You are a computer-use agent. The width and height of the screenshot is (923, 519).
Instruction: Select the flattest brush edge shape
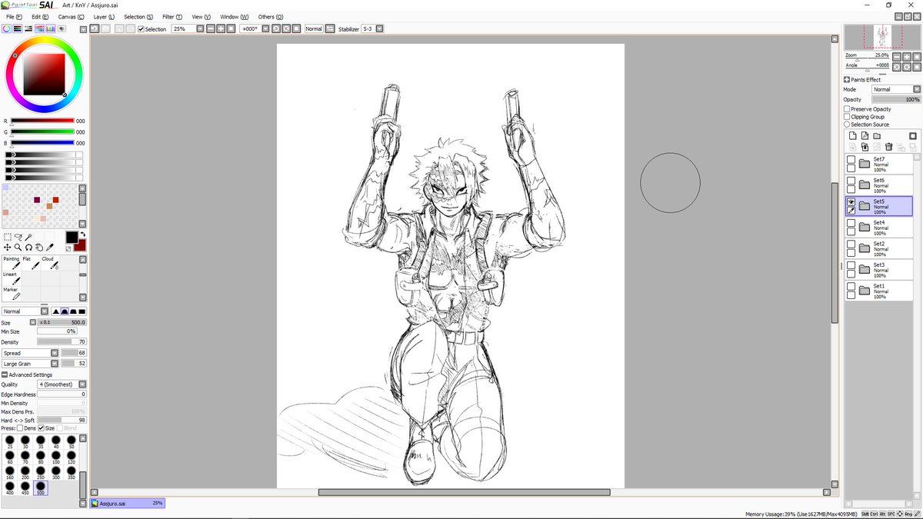(x=82, y=311)
